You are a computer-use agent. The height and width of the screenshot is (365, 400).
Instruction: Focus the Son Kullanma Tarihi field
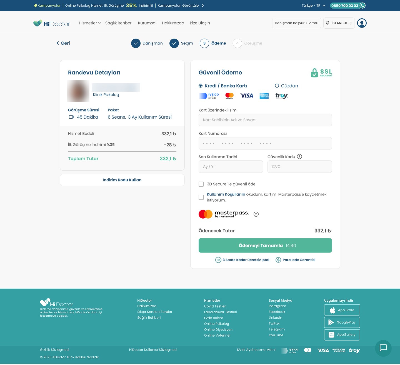pyautogui.click(x=231, y=167)
